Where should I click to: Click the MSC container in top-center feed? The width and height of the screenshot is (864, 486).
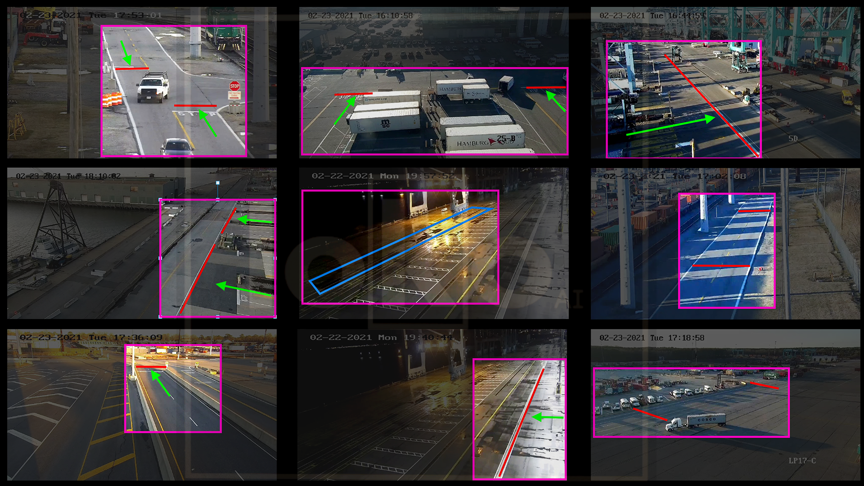coord(385,123)
